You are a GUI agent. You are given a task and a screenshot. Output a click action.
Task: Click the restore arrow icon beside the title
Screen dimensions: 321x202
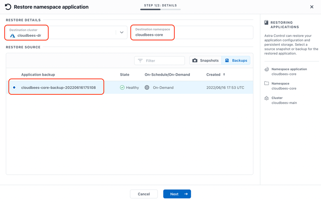8,7
